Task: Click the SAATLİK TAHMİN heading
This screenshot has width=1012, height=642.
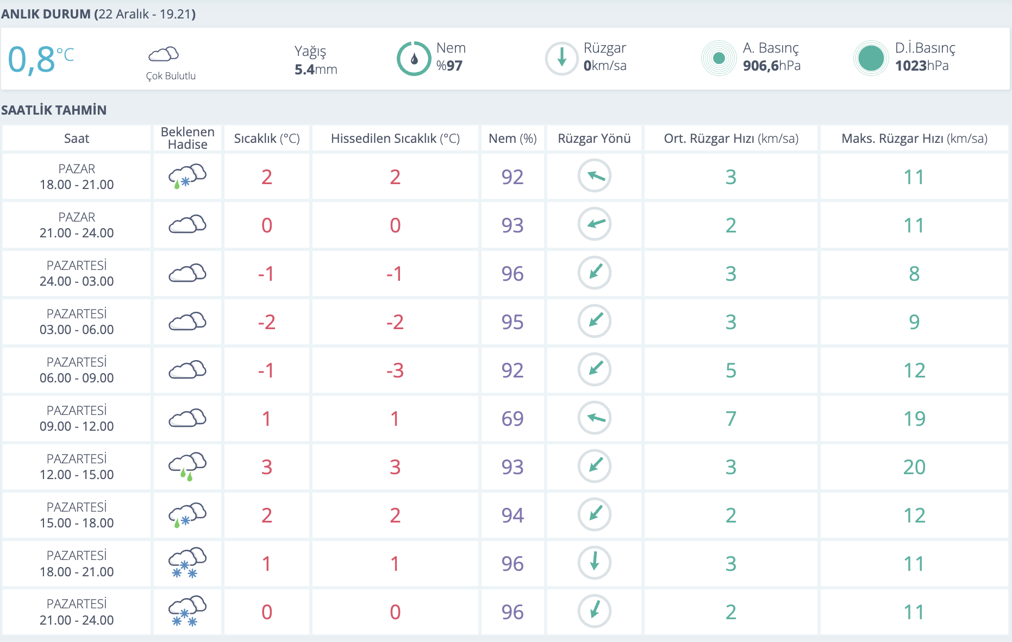Action: click(54, 110)
